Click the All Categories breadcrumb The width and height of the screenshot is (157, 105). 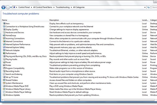(79, 7)
